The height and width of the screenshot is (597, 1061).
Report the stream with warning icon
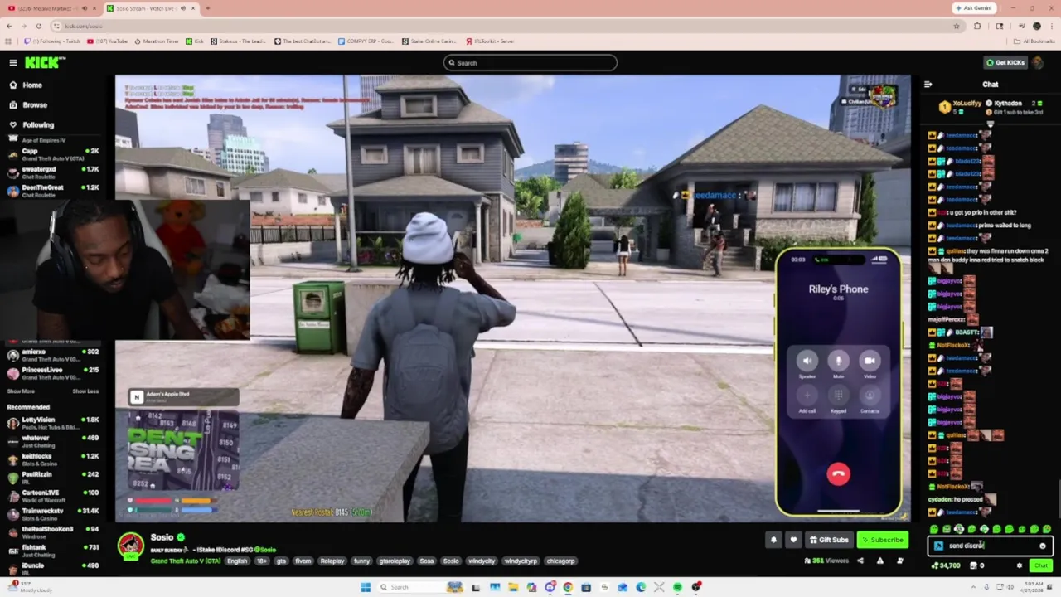click(879, 561)
